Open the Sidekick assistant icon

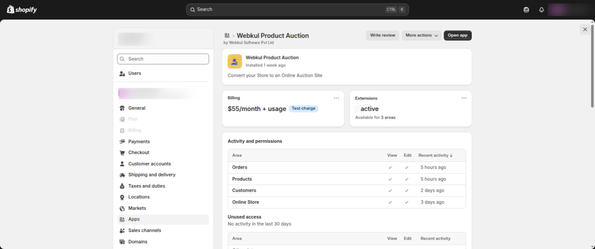pyautogui.click(x=526, y=10)
